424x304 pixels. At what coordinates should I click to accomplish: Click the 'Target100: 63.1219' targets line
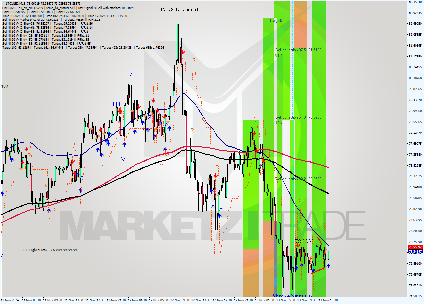pos(83,48)
